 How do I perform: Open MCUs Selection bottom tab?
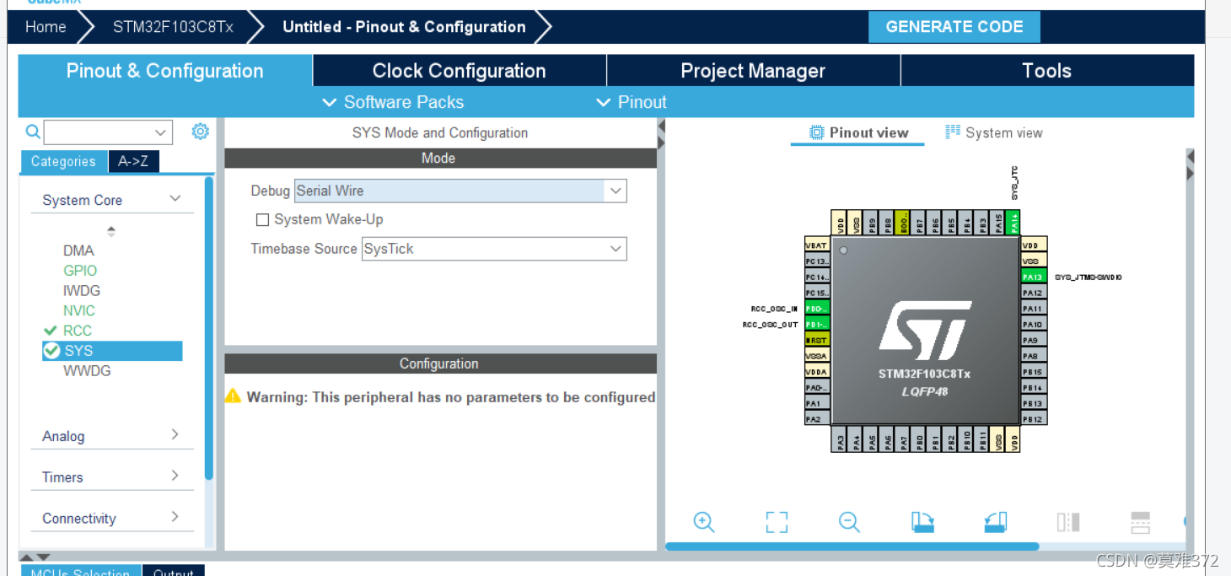(80, 571)
